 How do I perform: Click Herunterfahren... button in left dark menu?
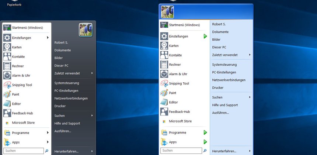pos(66,151)
